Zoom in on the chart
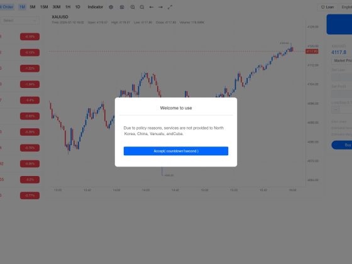Screen dimensions: 352x264 click(x=133, y=7)
